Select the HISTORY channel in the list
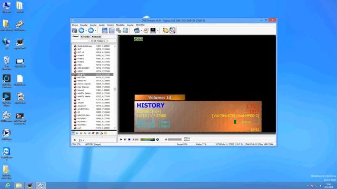This screenshot has height=189, width=337. [x=93, y=78]
